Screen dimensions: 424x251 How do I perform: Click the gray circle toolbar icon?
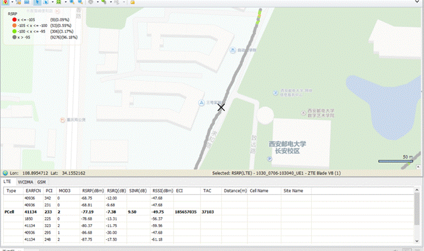click(x=91, y=2)
